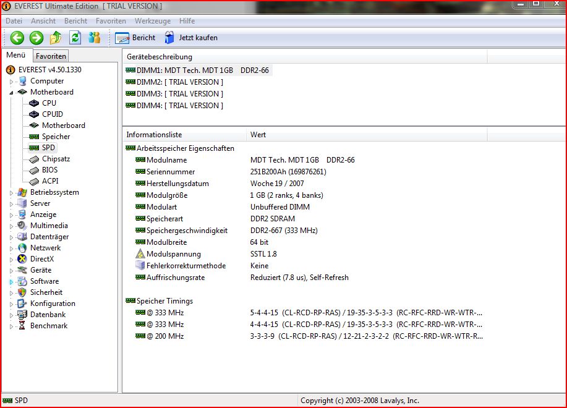This screenshot has width=567, height=408.
Task: Select the Motherboard sub-item under Motherboard
Action: pyautogui.click(x=64, y=125)
